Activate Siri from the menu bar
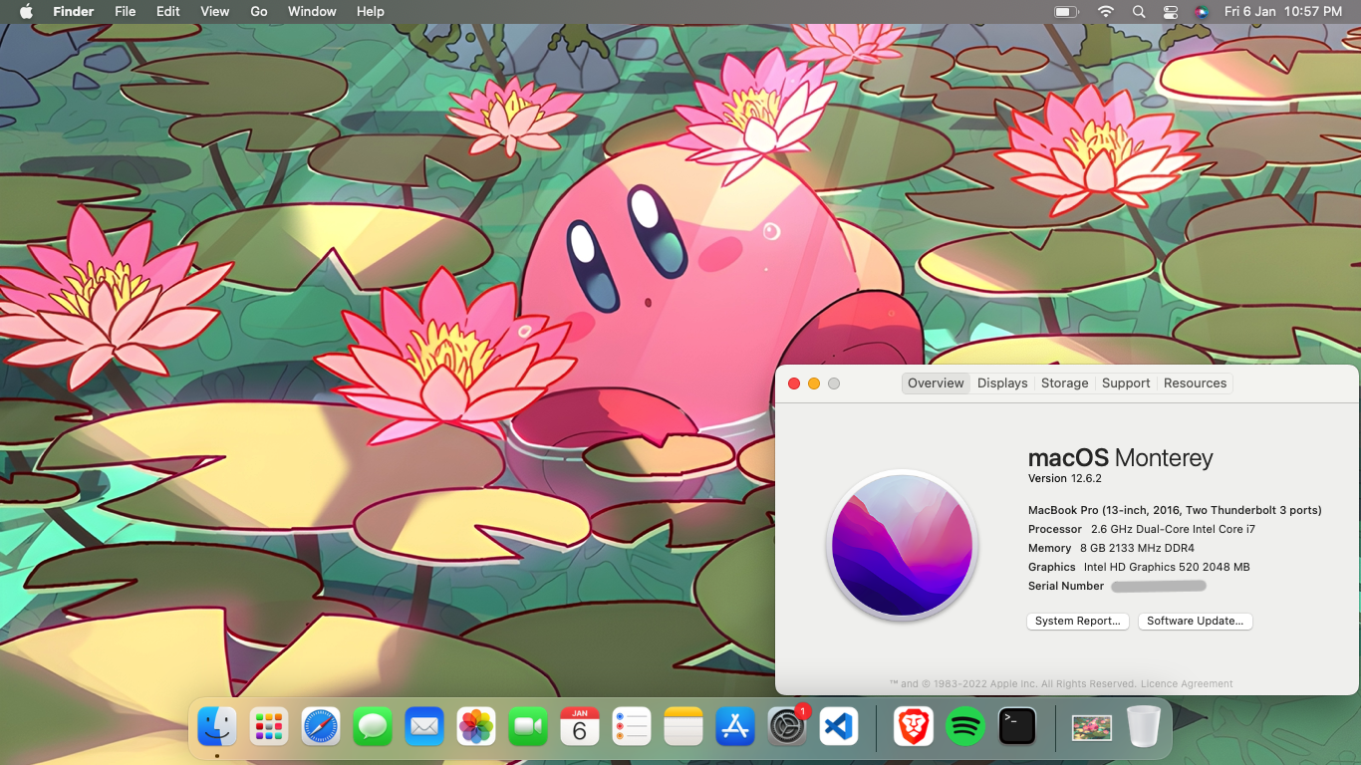Viewport: 1361px width, 765px height. [x=1202, y=11]
